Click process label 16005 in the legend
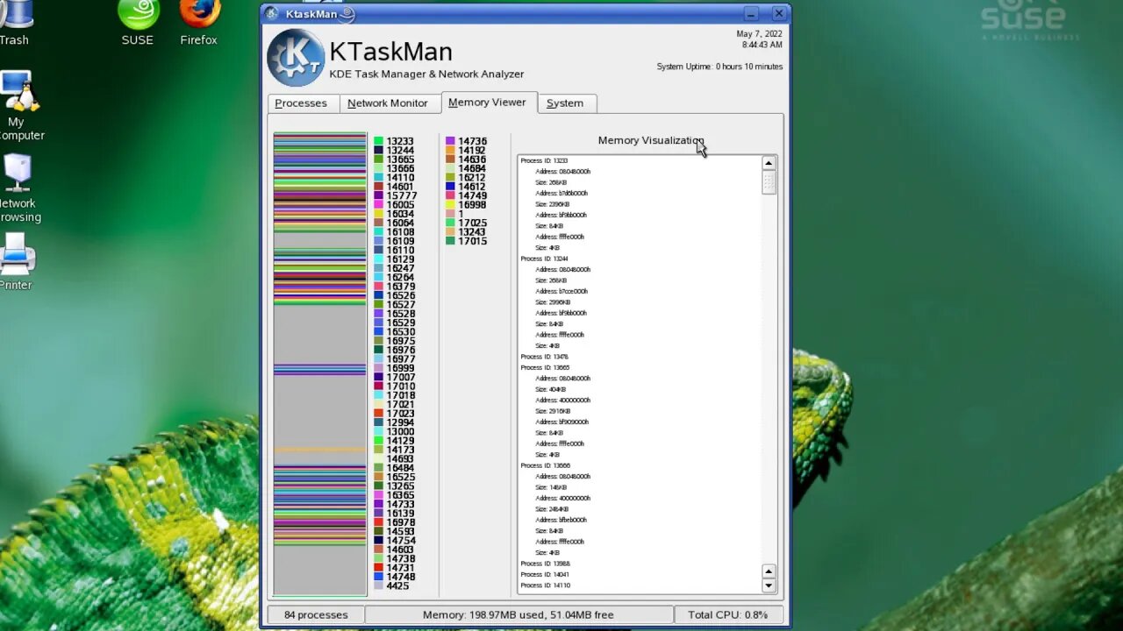The height and width of the screenshot is (631, 1123). point(401,205)
